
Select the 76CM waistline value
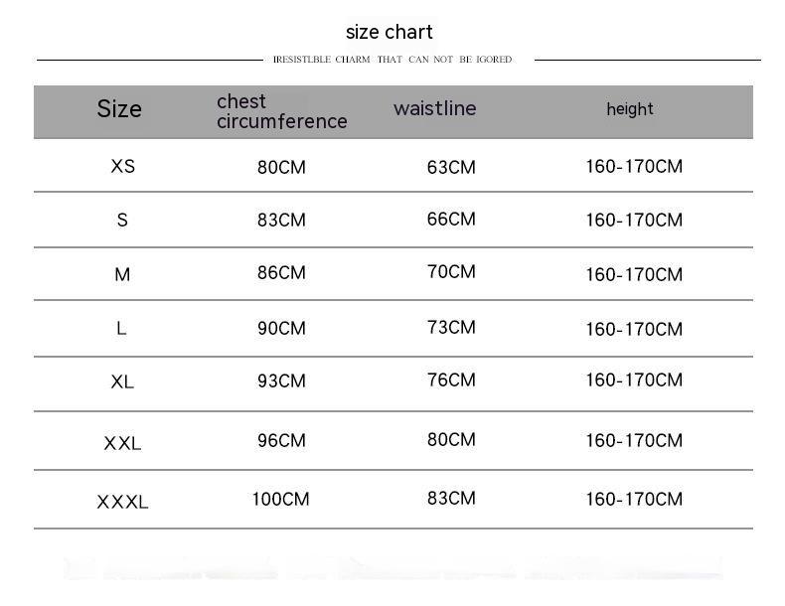click(451, 379)
